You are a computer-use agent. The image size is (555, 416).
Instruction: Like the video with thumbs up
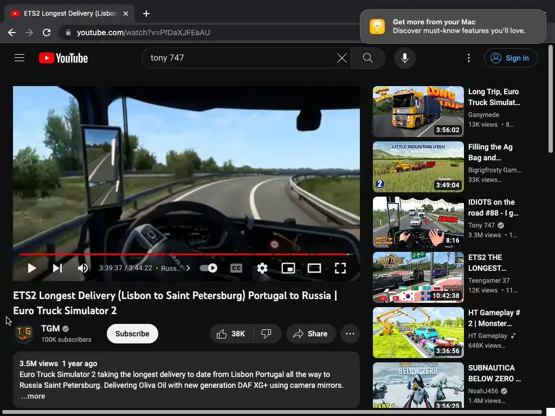pos(231,334)
